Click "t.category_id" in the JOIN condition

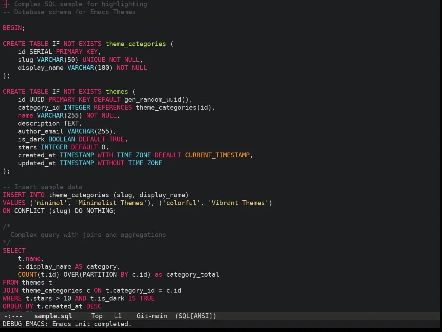point(130,290)
